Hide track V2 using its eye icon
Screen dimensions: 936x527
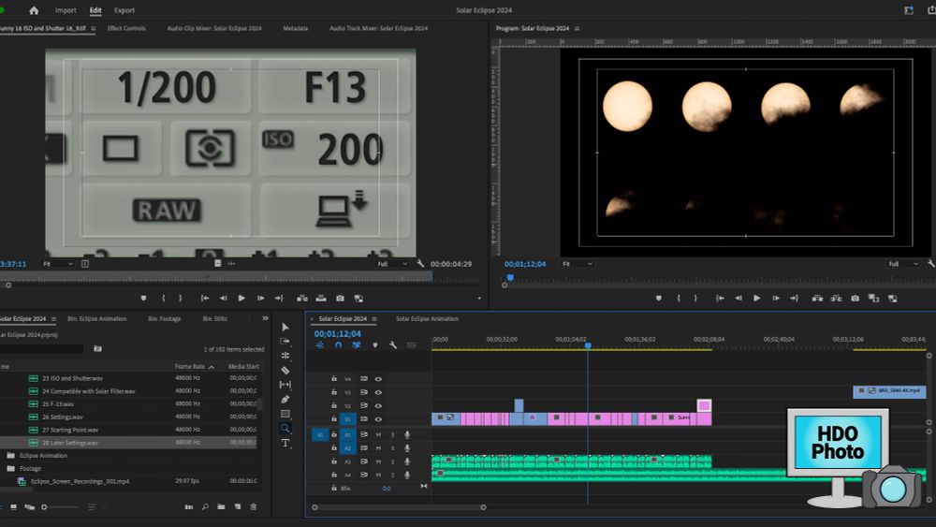click(x=378, y=405)
